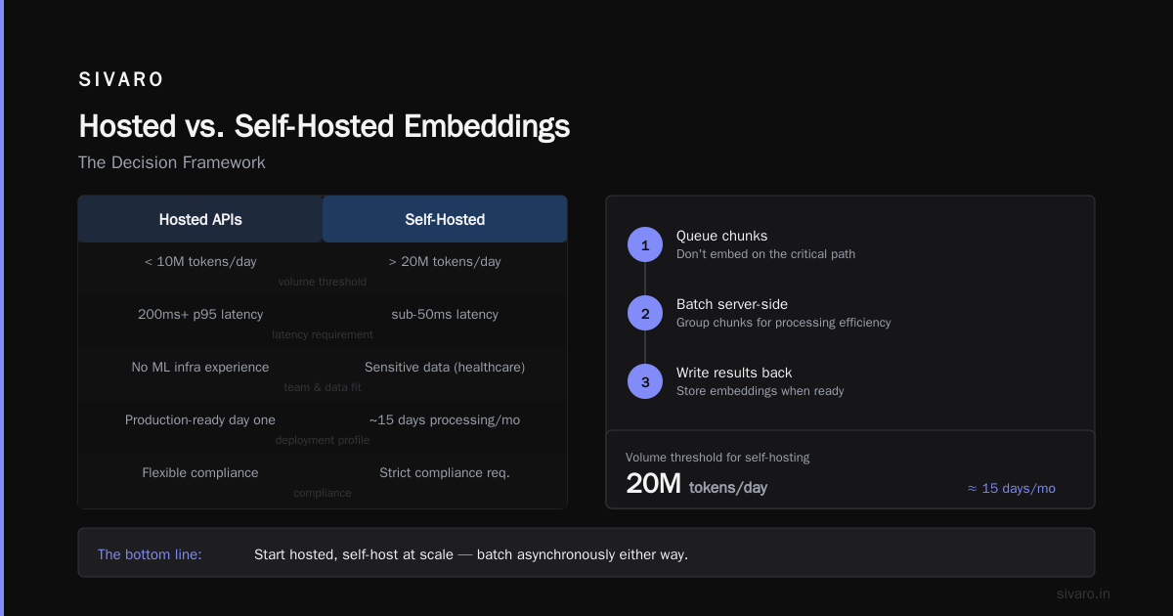Click the step 2 circle icon
Image resolution: width=1173 pixels, height=616 pixels.
pos(645,313)
